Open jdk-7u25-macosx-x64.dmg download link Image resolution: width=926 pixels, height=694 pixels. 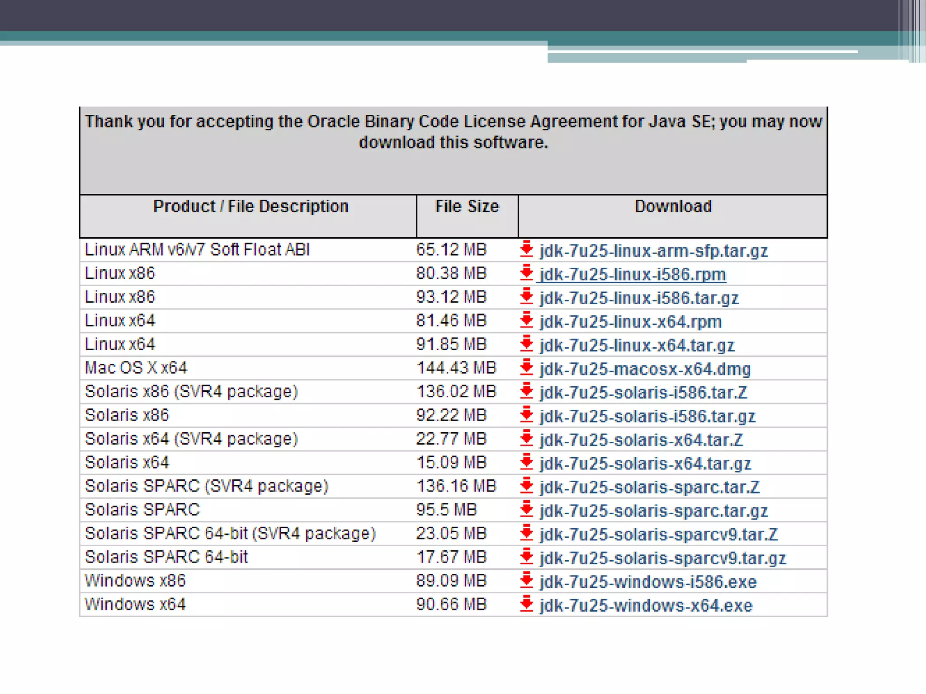[x=645, y=369]
